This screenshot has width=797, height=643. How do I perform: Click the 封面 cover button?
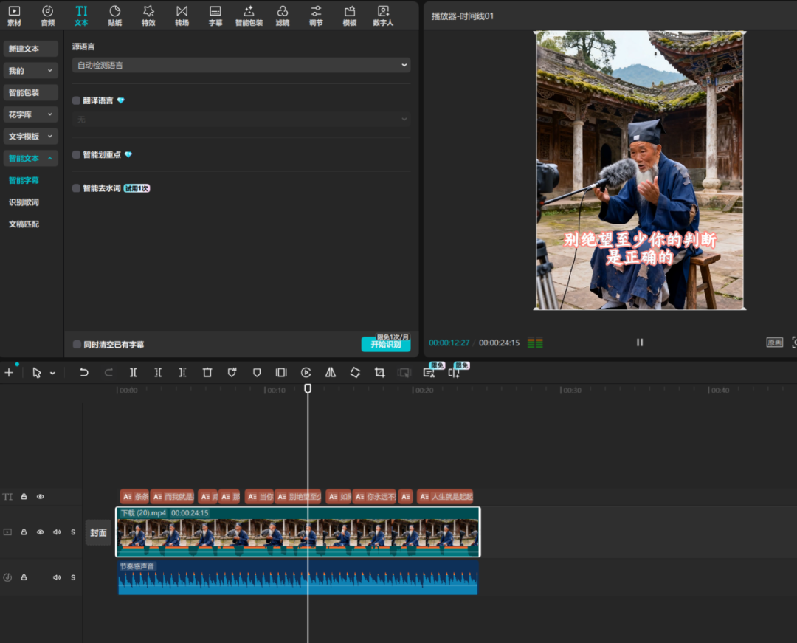point(98,533)
